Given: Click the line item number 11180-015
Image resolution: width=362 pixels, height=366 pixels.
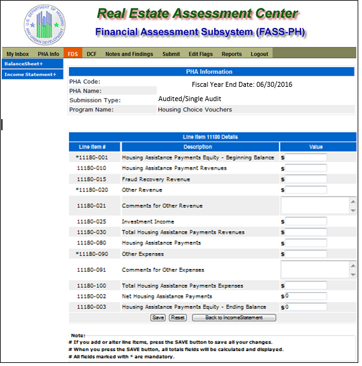Looking at the screenshot, I should [x=92, y=179].
